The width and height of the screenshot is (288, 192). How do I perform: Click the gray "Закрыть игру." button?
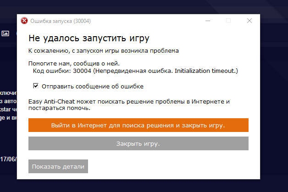(x=138, y=143)
